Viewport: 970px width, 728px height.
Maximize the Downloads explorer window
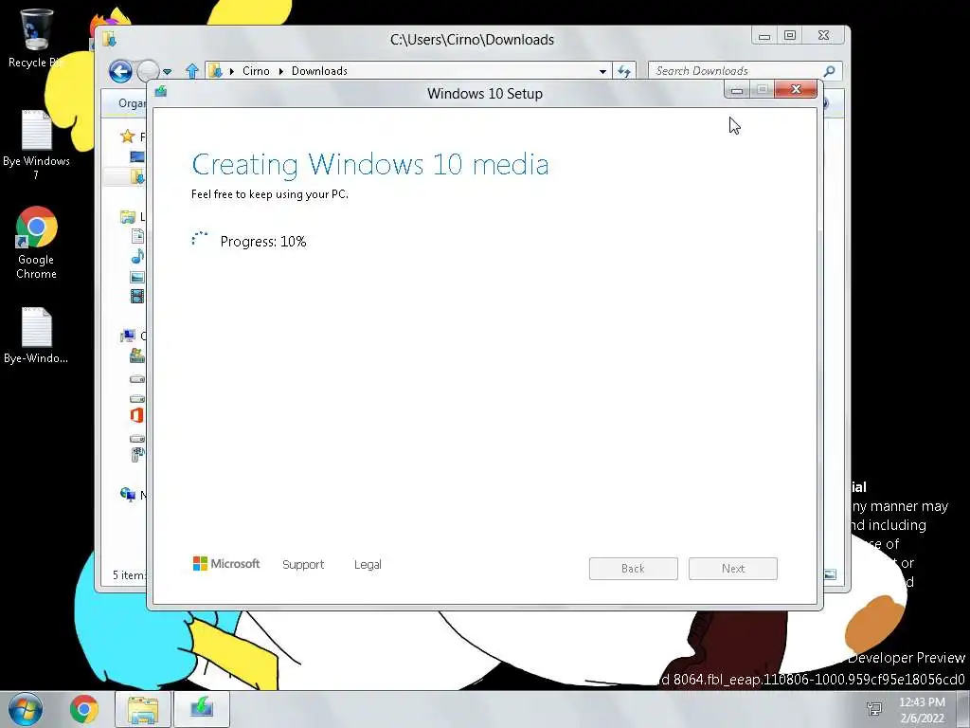tap(790, 36)
